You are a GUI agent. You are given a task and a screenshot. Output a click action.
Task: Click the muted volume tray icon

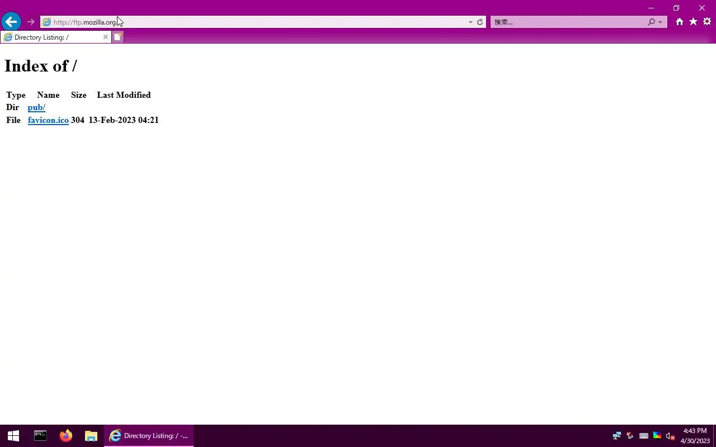click(670, 436)
